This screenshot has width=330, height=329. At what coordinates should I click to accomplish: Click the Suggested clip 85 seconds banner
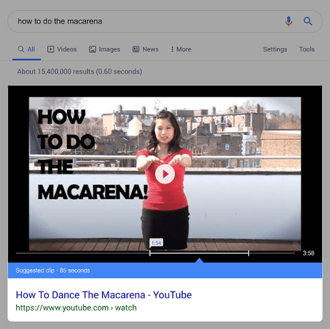pos(165,270)
